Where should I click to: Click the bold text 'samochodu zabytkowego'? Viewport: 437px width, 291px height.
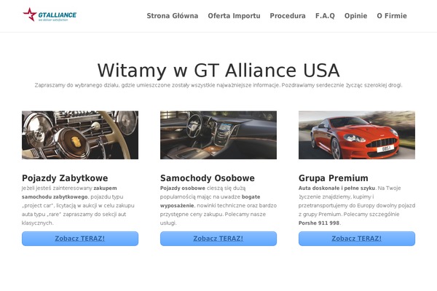(x=55, y=197)
